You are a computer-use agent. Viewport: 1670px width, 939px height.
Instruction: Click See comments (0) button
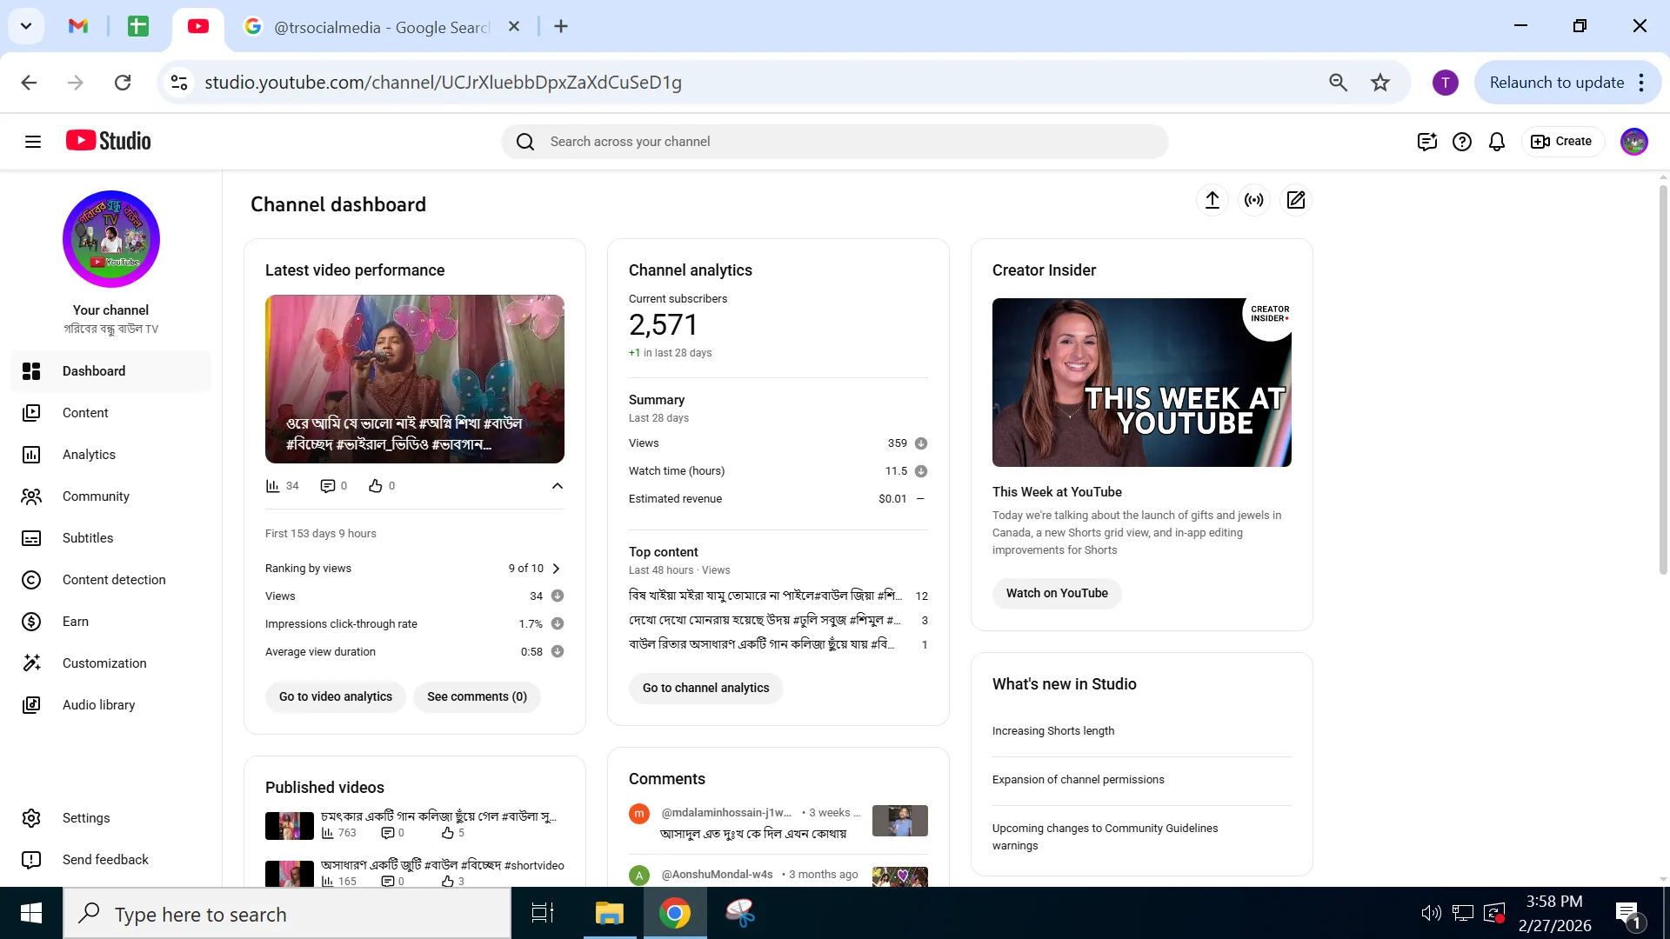point(477,697)
